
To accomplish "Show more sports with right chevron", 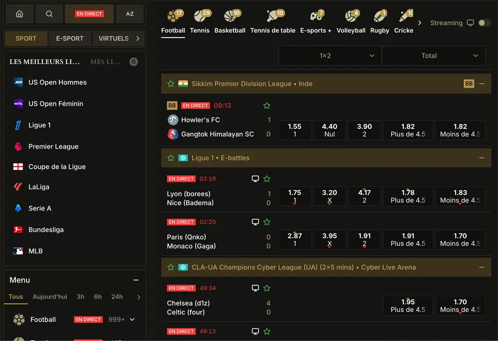I will click(x=419, y=23).
